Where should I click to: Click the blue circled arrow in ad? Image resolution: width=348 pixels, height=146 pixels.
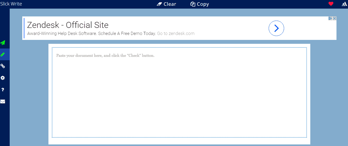276,28
